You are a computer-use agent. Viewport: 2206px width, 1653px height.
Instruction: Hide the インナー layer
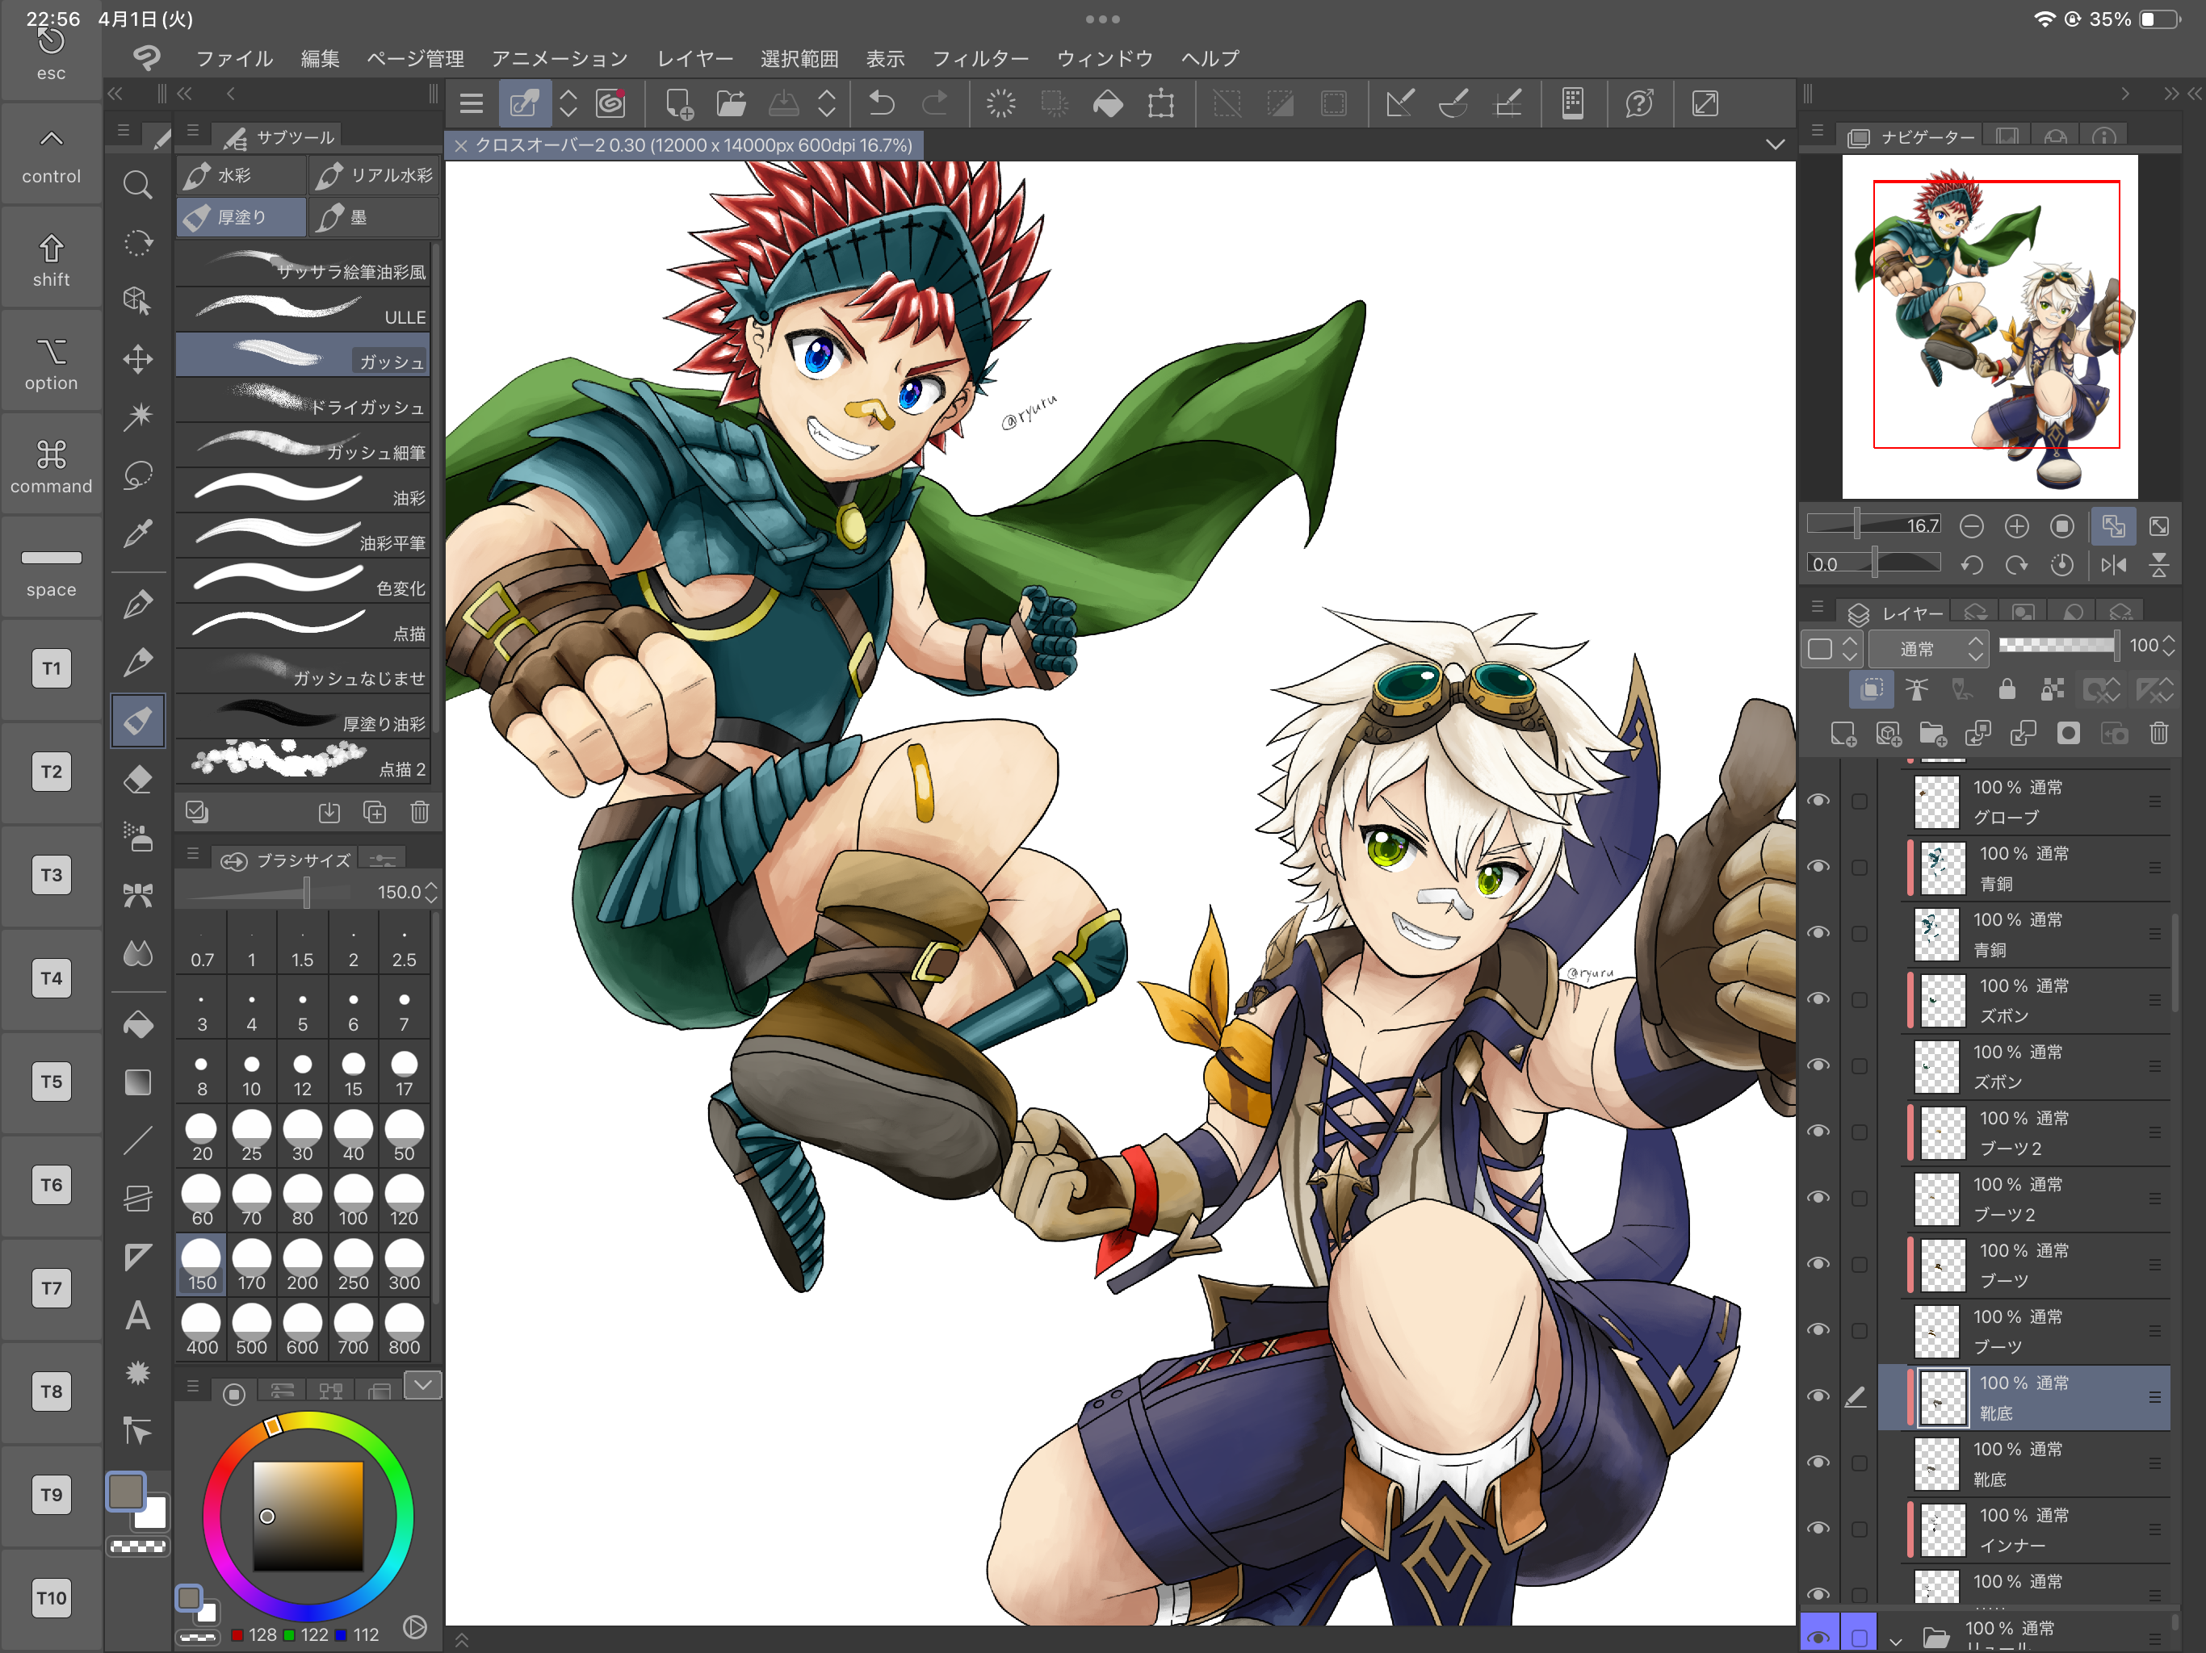click(x=1819, y=1529)
